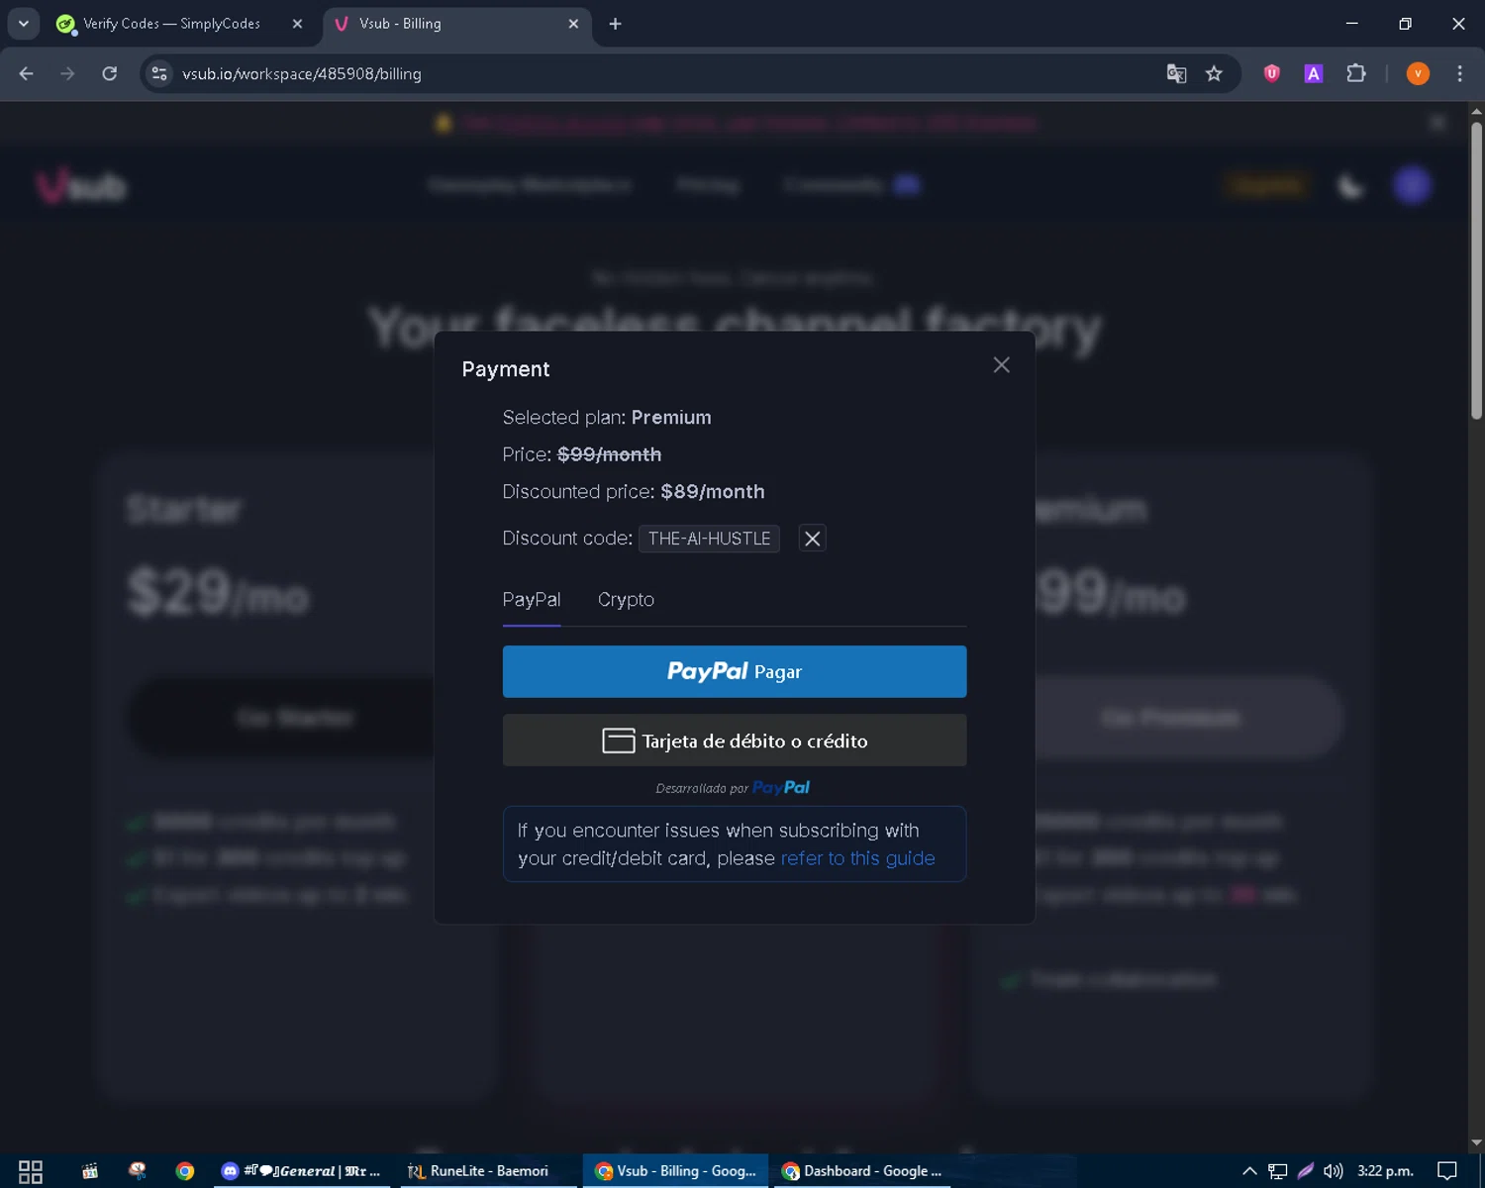The width and height of the screenshot is (1485, 1188).
Task: Close the Vsub - Billing tab
Action: pyautogui.click(x=573, y=24)
